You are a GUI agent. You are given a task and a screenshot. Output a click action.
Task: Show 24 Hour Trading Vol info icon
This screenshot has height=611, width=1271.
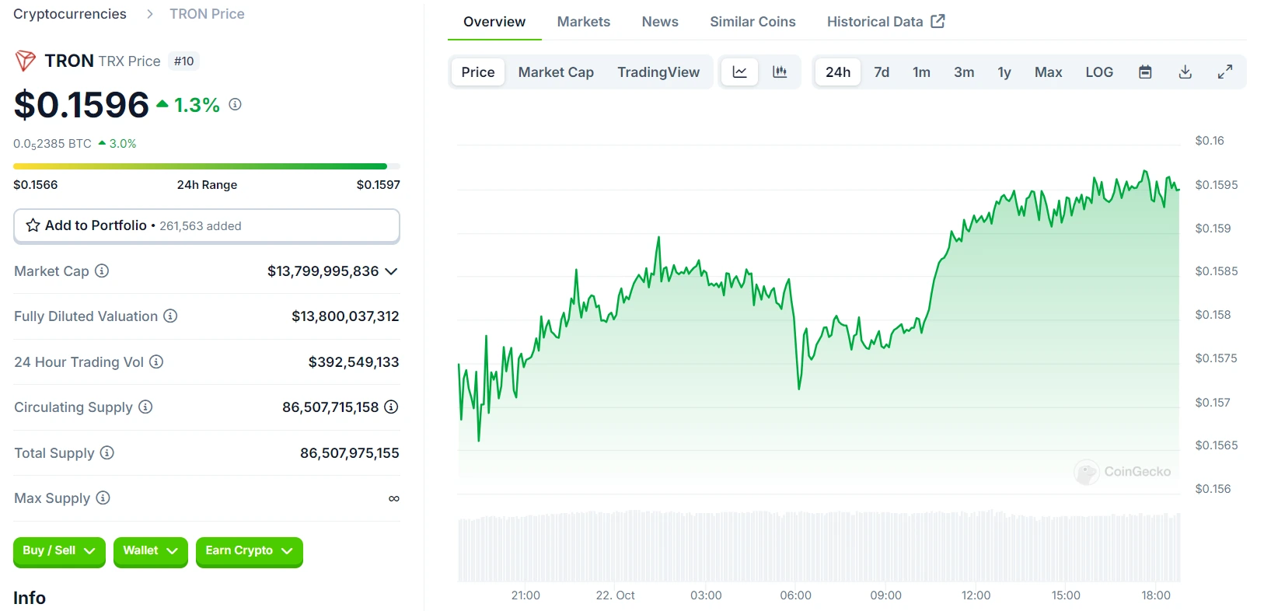coord(156,361)
